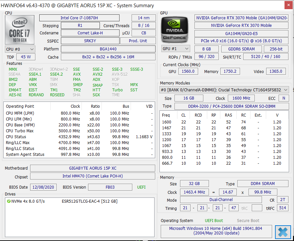This screenshot has height=241, width=294.
Task: Click the BIOS date 12/08/2020 field
Action: coord(43,187)
